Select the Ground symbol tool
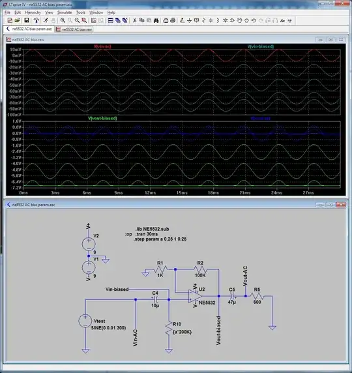The image size is (352, 373). pyautogui.click(x=189, y=20)
